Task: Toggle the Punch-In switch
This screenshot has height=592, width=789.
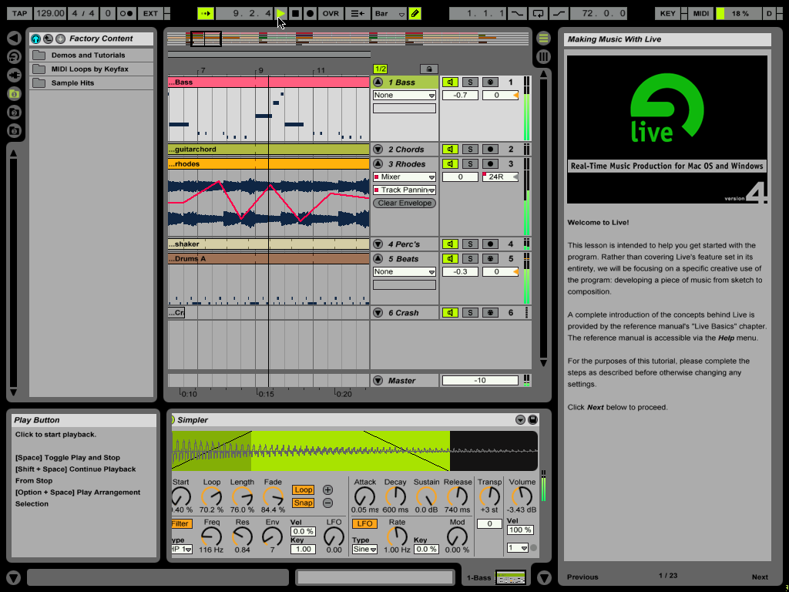Action: pyautogui.click(x=518, y=14)
